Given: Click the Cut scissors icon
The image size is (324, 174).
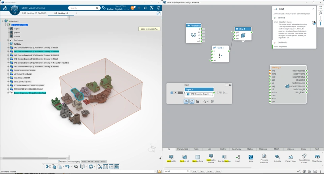Looking at the screenshot, I should (48, 167).
